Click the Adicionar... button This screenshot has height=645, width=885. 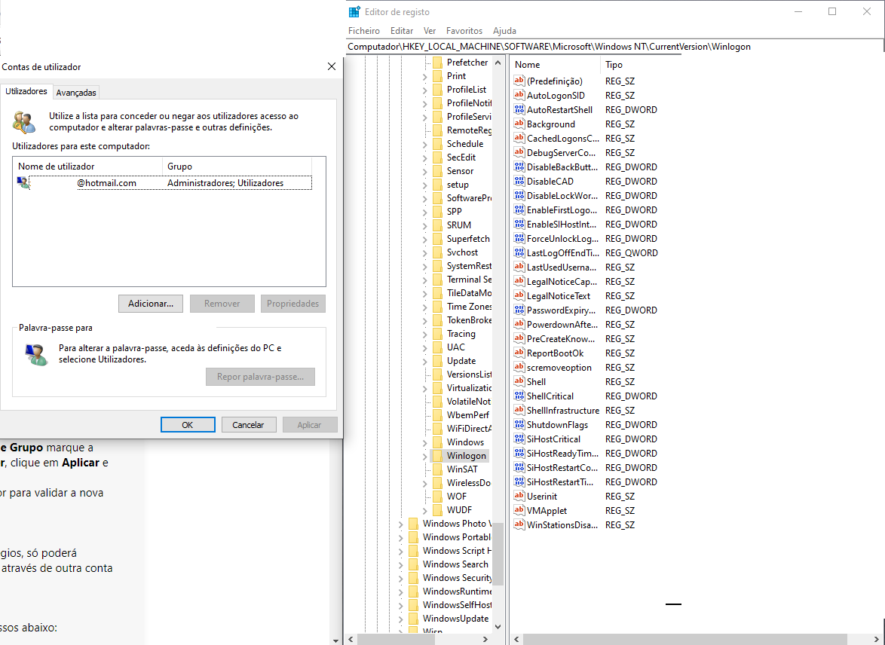[150, 304]
